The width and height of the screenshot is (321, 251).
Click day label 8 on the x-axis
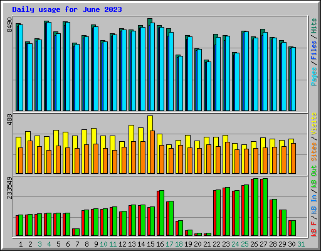pyautogui.click(x=87, y=244)
